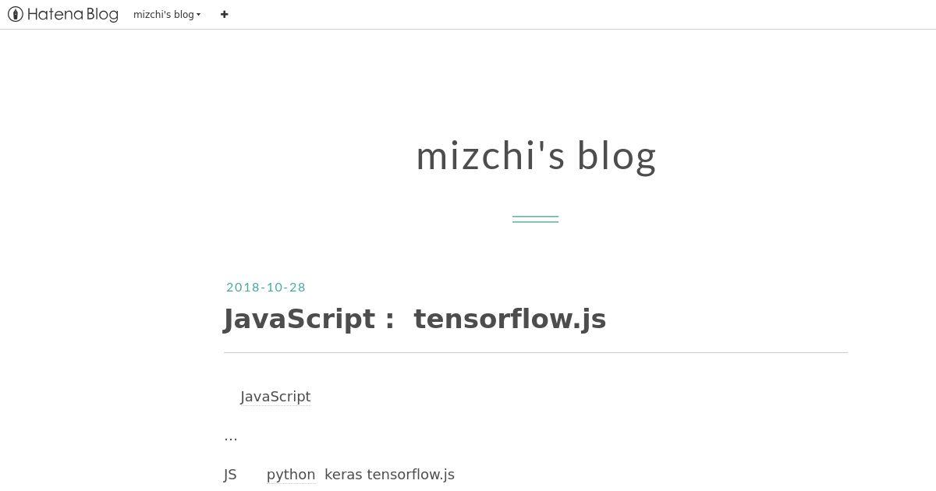
Task: Click tensorflow.js in the article heading
Action: [x=510, y=319]
